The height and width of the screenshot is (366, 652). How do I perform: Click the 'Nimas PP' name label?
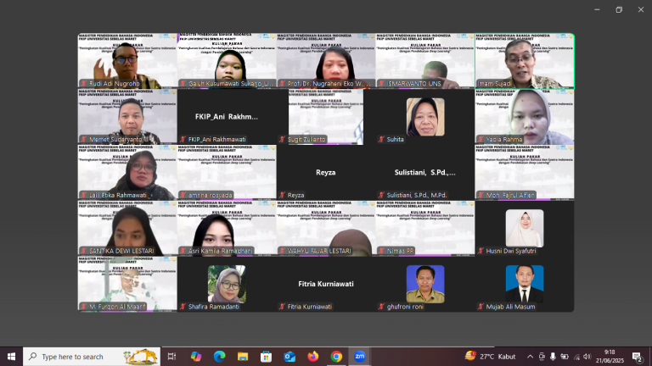[x=400, y=251]
